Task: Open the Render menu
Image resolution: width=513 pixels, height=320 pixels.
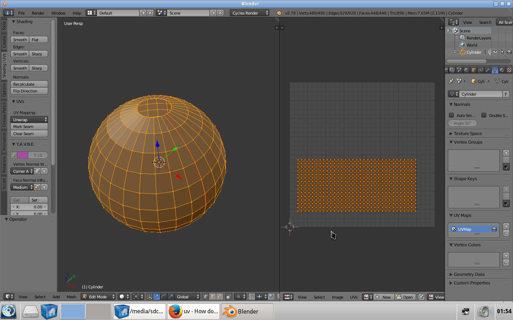Action: click(38, 13)
